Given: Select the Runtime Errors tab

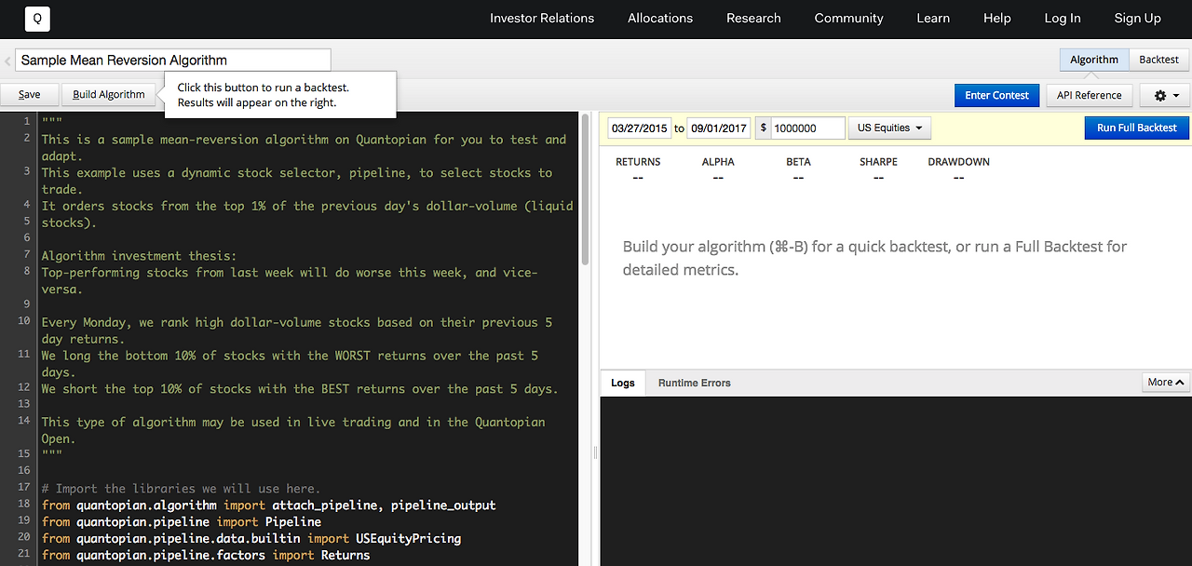Looking at the screenshot, I should pyautogui.click(x=694, y=383).
